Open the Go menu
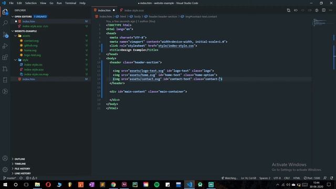Image resolution: width=336 pixels, height=189 pixels. [51, 3]
